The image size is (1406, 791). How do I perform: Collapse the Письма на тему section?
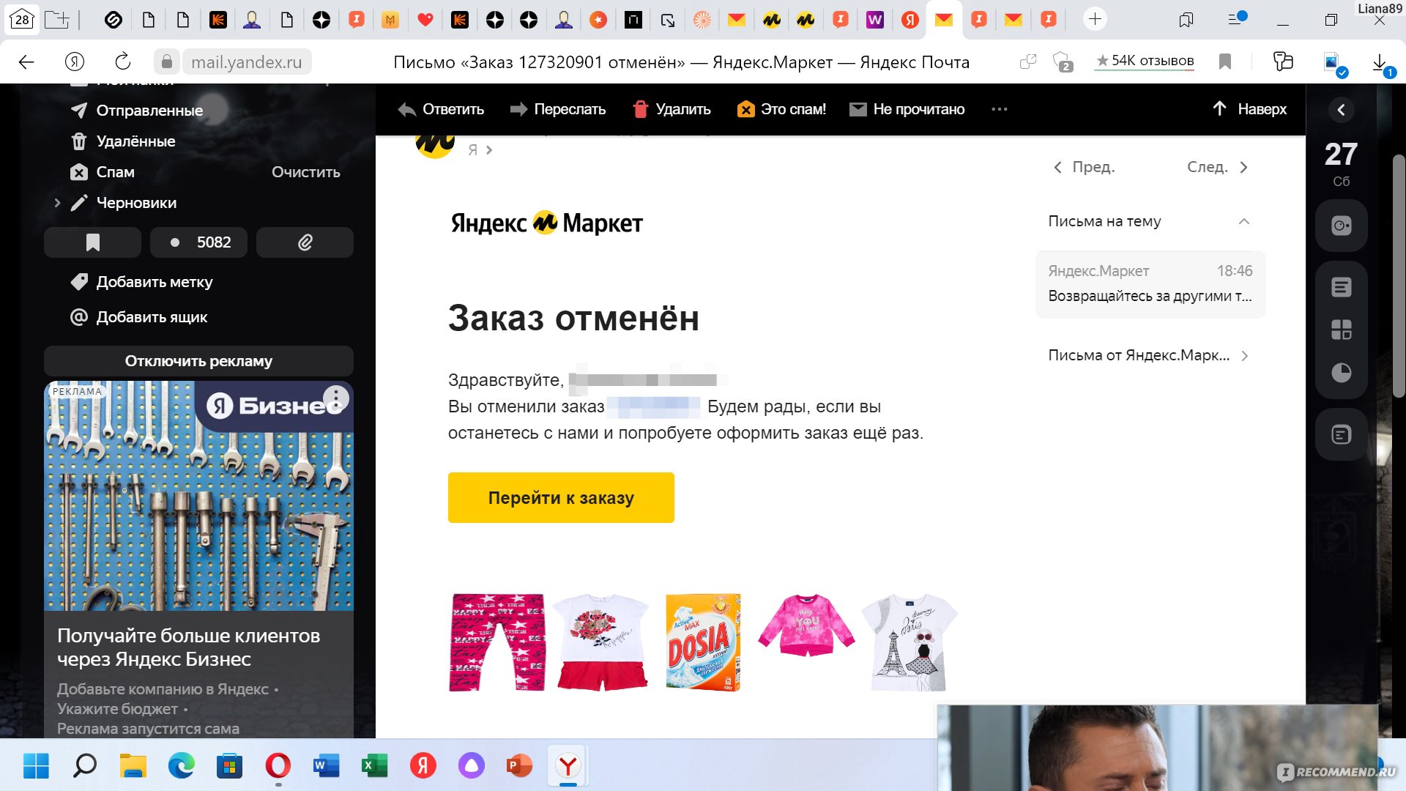point(1243,221)
